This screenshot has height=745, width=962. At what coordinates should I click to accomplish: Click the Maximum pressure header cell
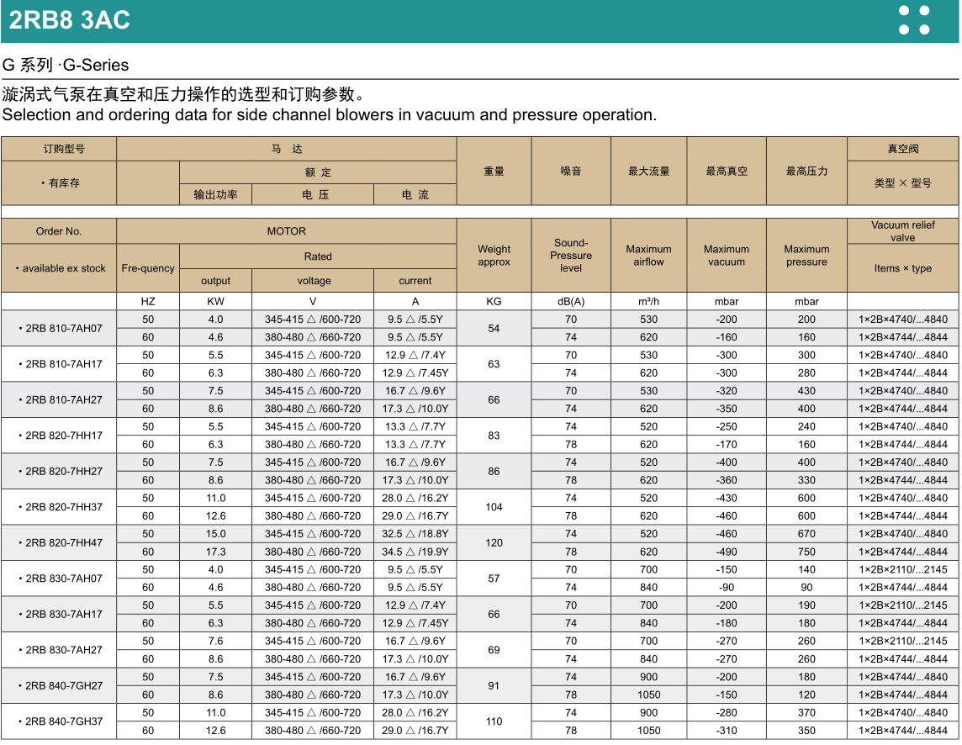pyautogui.click(x=806, y=256)
